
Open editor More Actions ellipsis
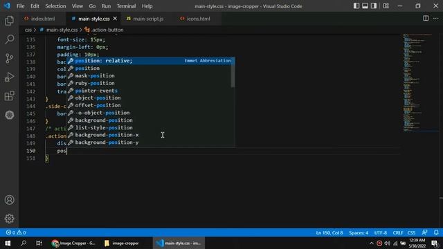pos(436,19)
